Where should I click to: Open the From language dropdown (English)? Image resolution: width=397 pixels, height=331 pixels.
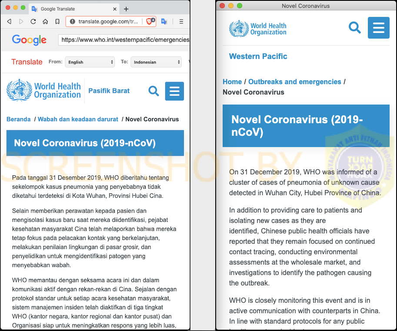[x=90, y=62]
